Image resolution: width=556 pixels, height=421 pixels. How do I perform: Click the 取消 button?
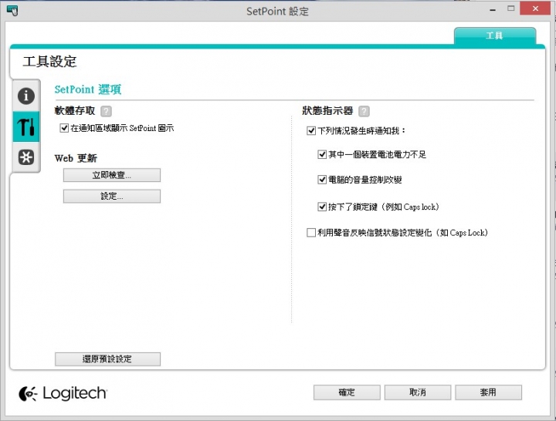[418, 392]
